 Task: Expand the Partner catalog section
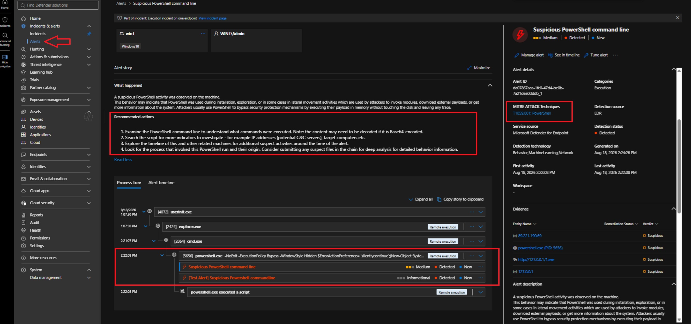(x=89, y=88)
